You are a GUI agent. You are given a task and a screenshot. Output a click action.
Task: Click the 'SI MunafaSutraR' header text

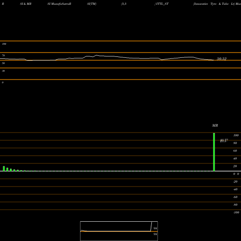pyautogui.click(x=59, y=4)
